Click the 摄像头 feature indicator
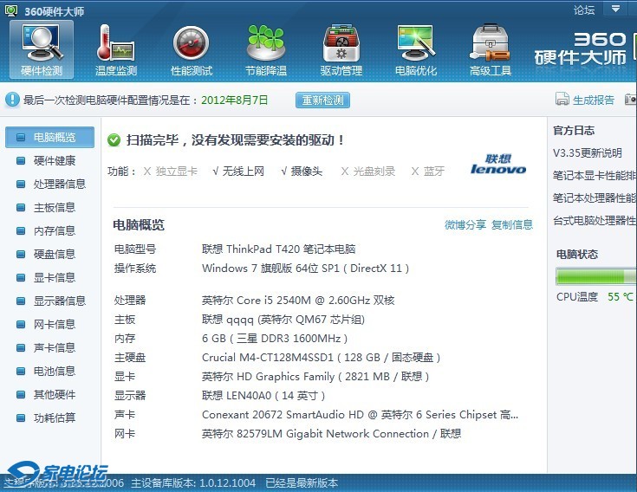 click(302, 172)
